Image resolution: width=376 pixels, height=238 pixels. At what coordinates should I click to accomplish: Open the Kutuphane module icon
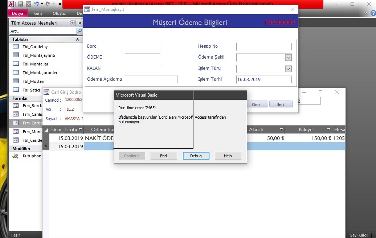point(16,156)
